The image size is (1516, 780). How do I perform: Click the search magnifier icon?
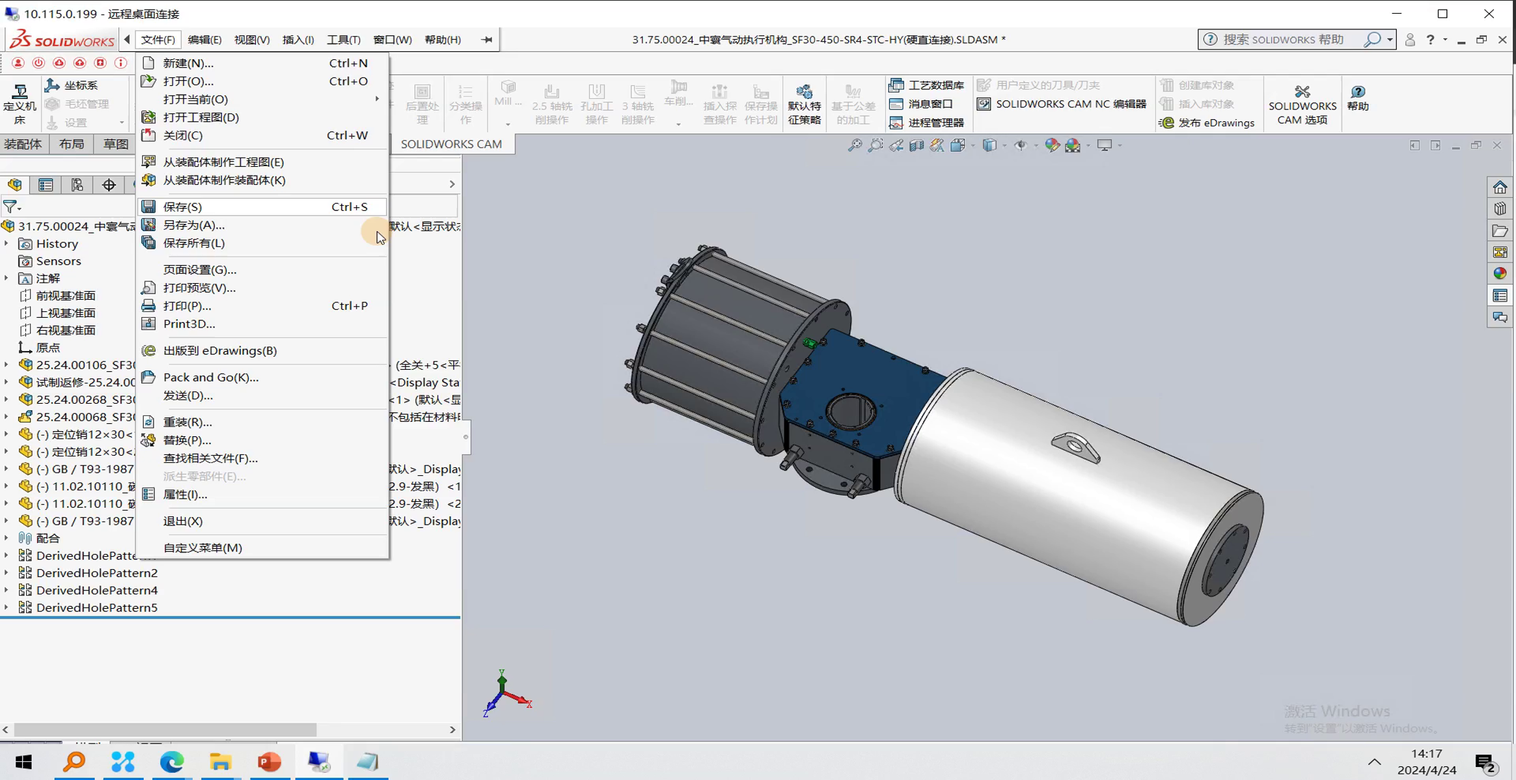[x=1372, y=40]
